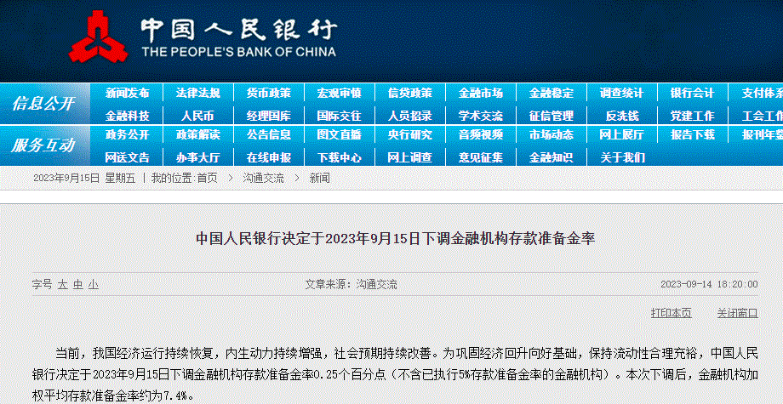Click the 中国人民银行 title in the header
Image resolution: width=783 pixels, height=404 pixels.
[238, 30]
